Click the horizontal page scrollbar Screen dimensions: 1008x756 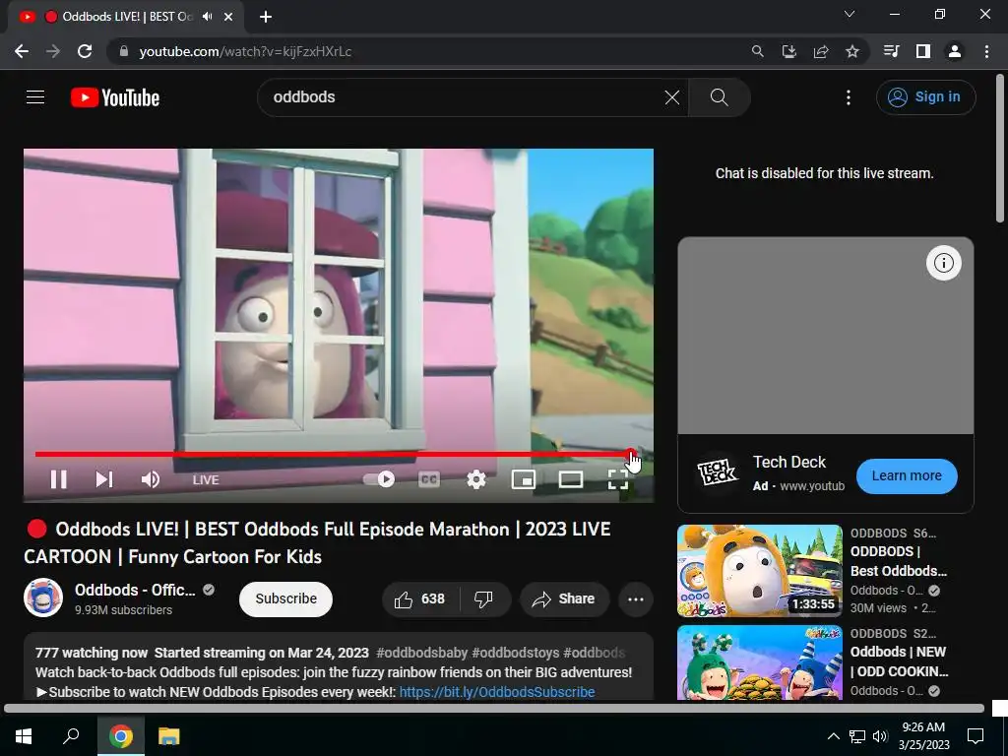494,709
